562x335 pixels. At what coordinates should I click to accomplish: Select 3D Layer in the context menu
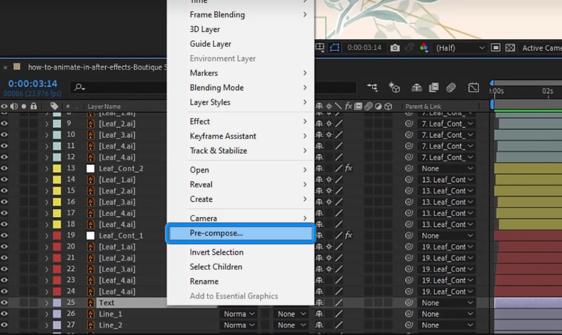pyautogui.click(x=240, y=29)
